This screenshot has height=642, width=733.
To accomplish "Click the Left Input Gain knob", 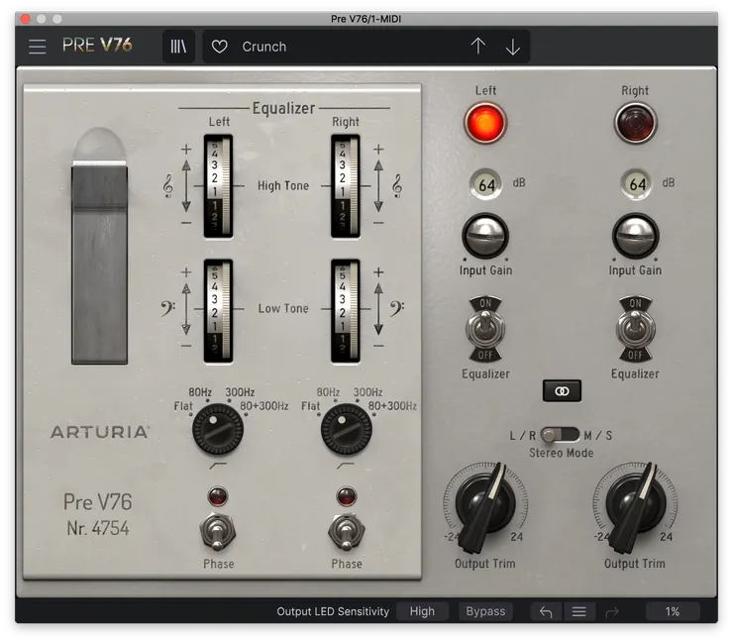I will point(485,236).
